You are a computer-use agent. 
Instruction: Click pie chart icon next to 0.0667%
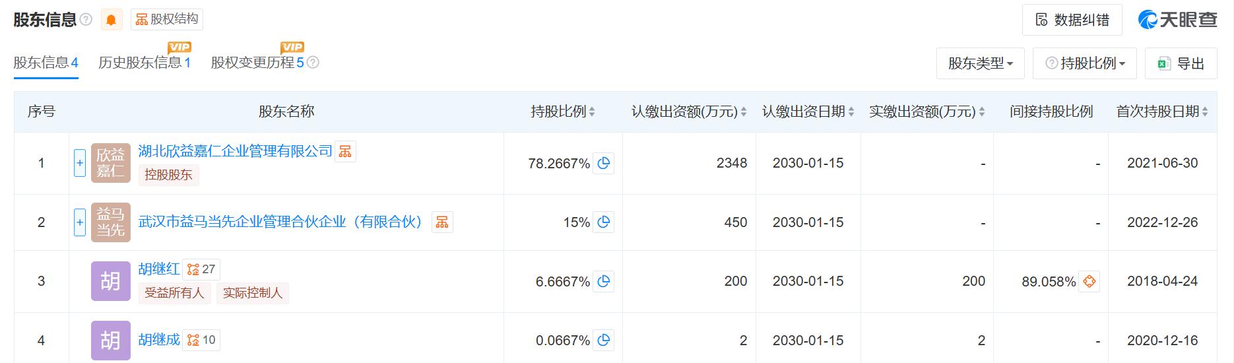(x=604, y=340)
